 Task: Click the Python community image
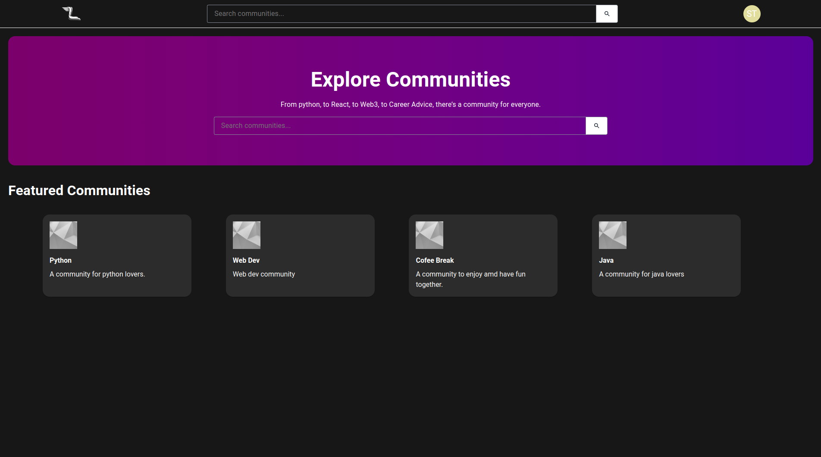(63, 235)
